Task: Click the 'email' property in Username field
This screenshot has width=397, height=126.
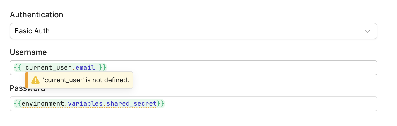Action: pyautogui.click(x=85, y=68)
